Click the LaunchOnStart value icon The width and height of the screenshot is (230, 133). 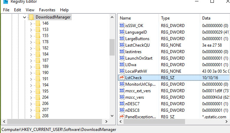(122, 58)
